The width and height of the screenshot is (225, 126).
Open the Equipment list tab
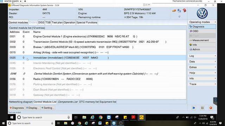[108, 102]
